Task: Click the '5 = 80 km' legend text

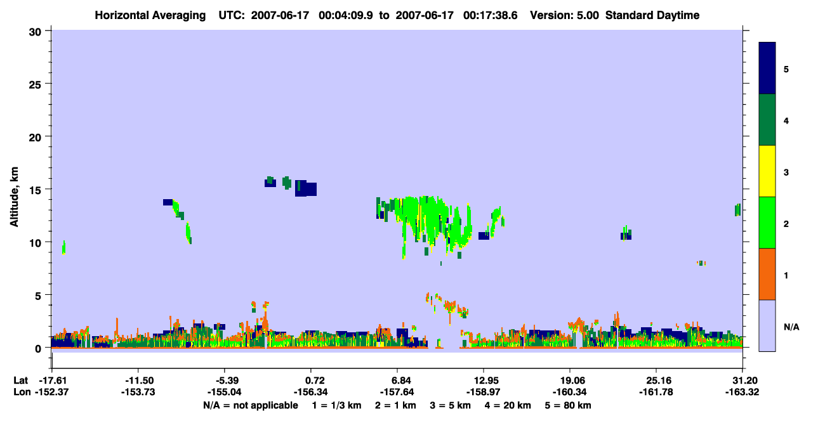Action: tap(567, 405)
